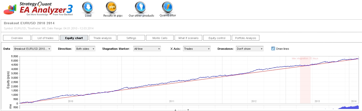Open the List of trades tab
362x111 pixels.
[x=45, y=38]
